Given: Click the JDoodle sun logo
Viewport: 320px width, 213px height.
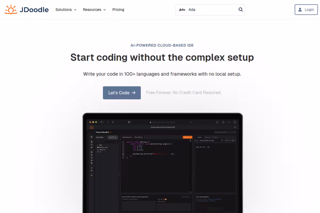Looking at the screenshot, I should pos(11,10).
